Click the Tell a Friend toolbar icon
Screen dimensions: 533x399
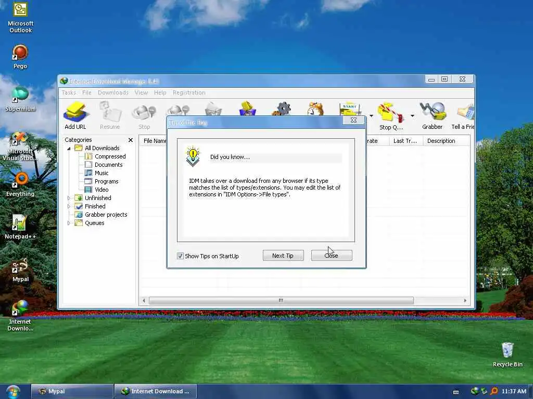pyautogui.click(x=463, y=115)
